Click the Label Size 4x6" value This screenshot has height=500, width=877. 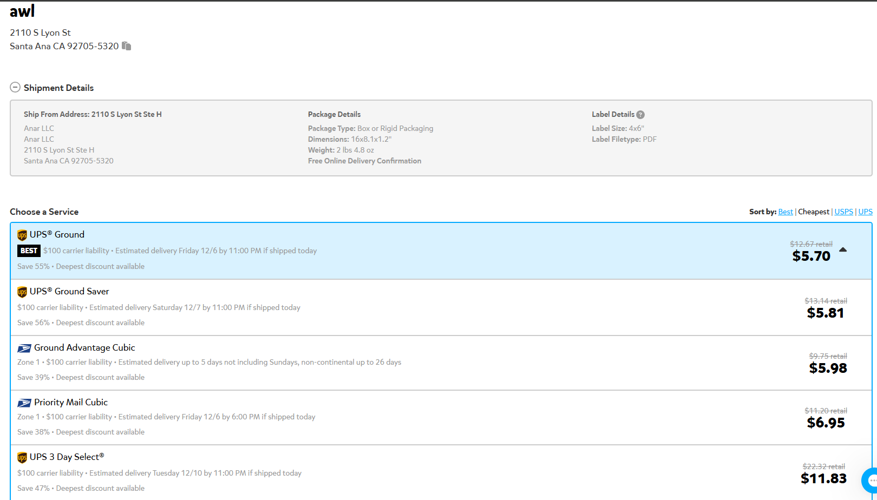pos(637,128)
